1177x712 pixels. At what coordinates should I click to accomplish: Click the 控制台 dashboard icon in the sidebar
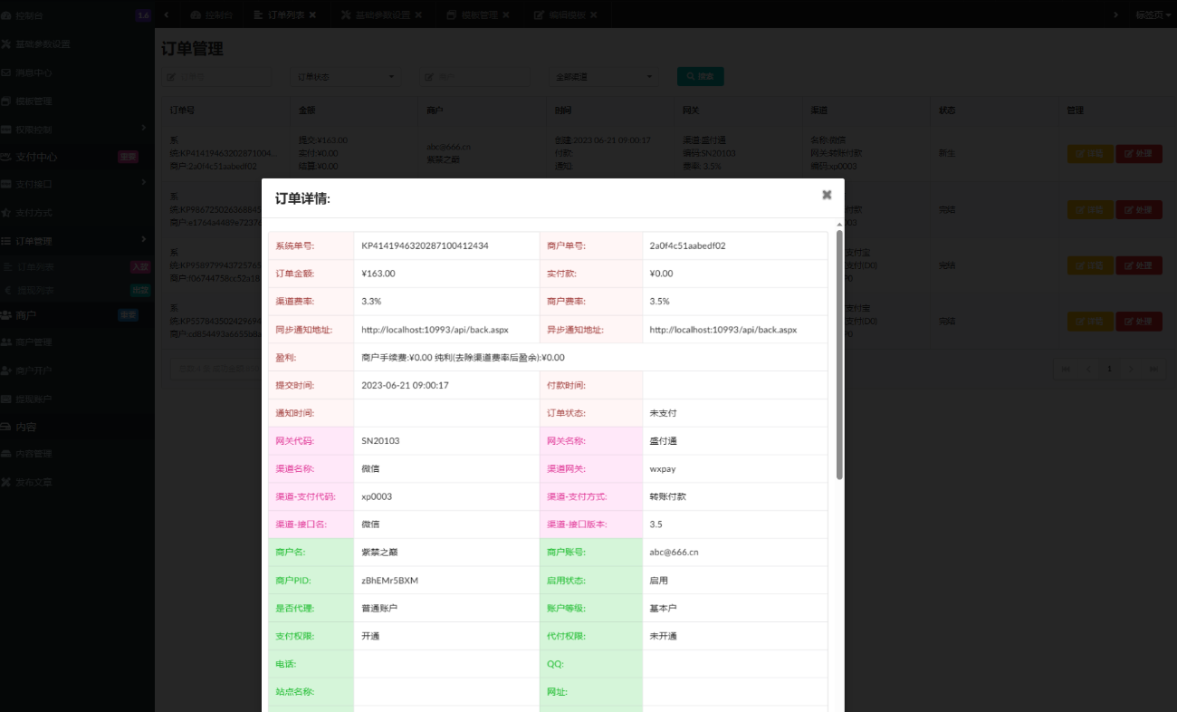(6, 15)
